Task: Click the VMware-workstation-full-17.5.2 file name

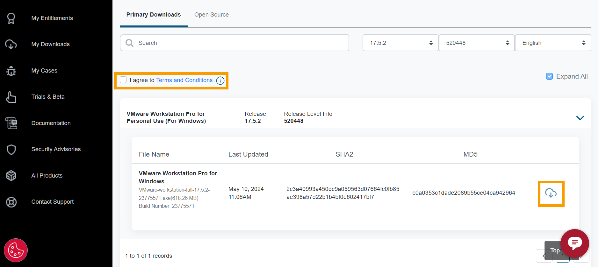Action: (174, 194)
